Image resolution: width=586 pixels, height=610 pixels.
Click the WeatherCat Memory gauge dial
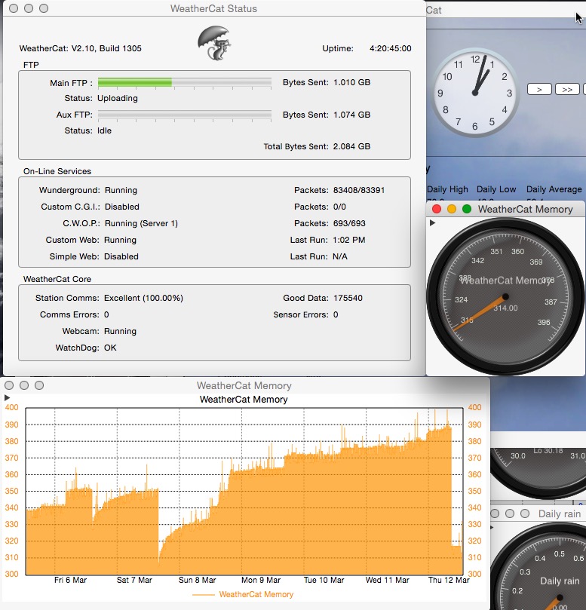click(x=505, y=296)
